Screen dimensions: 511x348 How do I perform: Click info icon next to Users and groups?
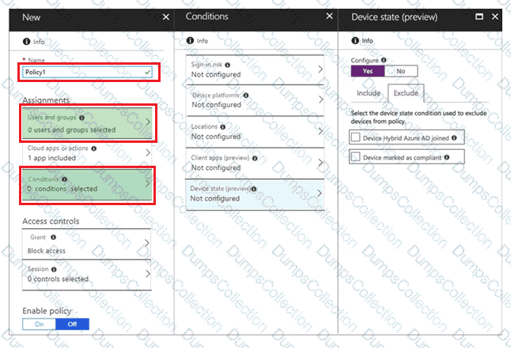click(x=82, y=118)
